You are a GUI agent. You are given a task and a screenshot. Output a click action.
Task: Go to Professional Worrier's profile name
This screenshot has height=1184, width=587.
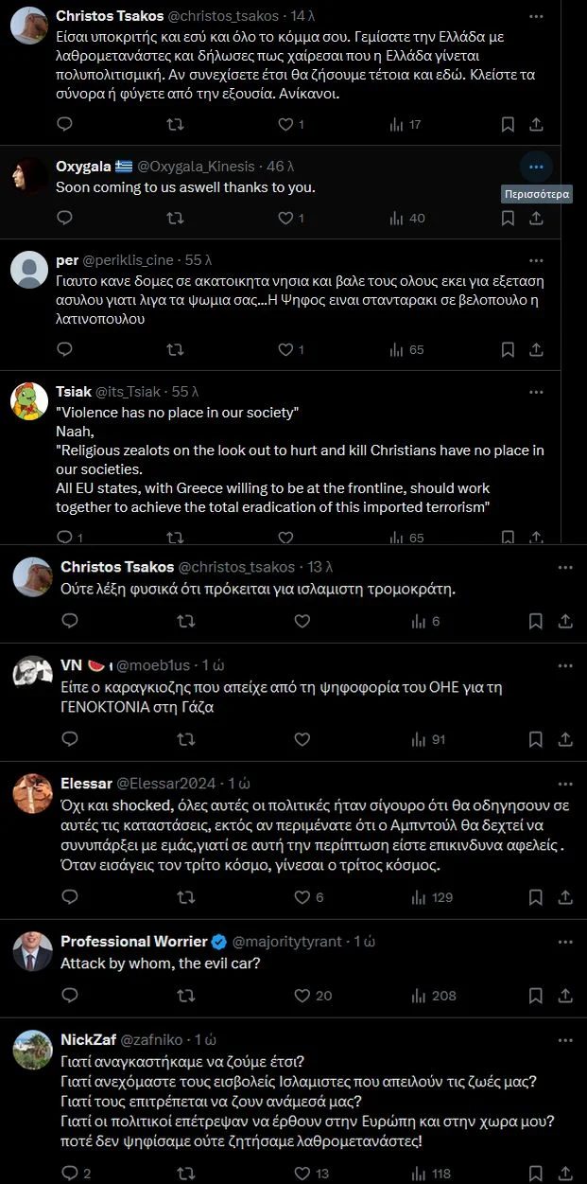click(x=132, y=941)
